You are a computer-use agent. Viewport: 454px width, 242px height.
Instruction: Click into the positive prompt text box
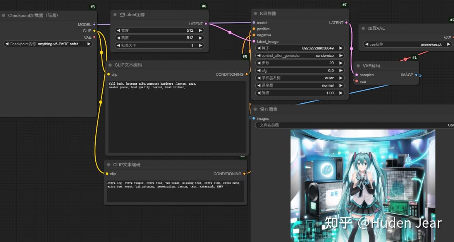coord(177,117)
